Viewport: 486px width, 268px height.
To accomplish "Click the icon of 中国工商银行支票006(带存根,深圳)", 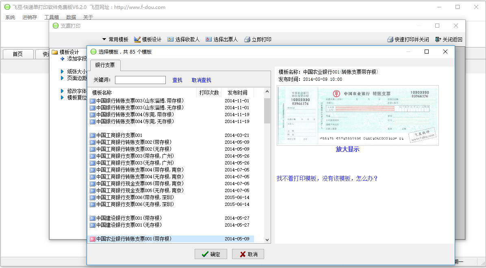I will click(x=92, y=198).
